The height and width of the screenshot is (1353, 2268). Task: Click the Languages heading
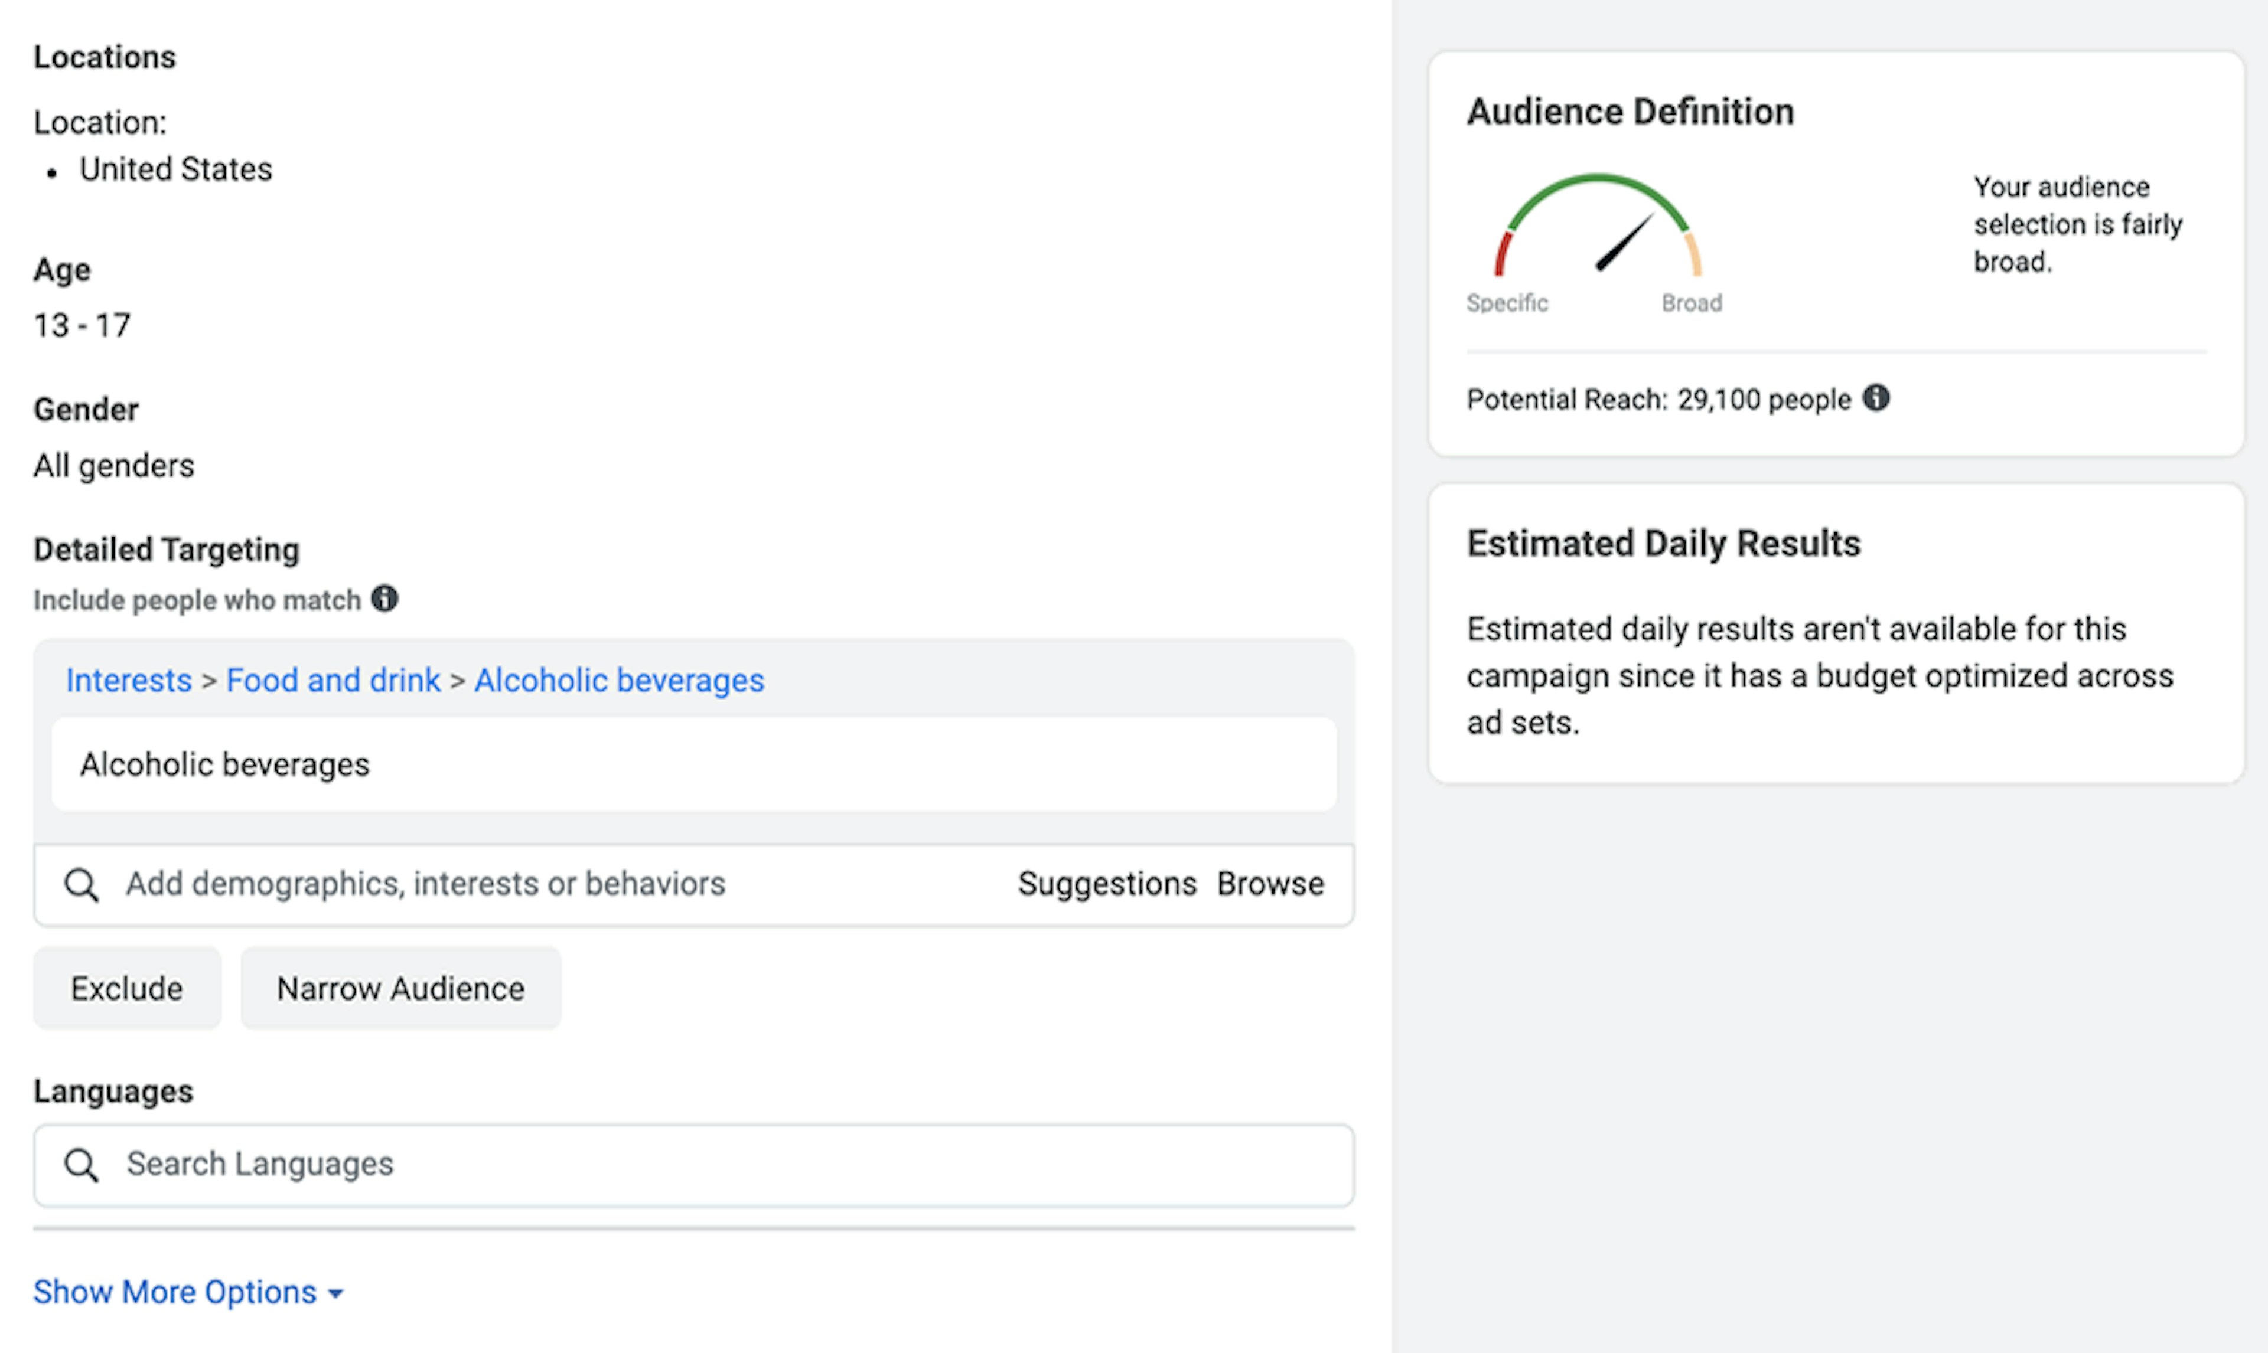pos(114,1091)
